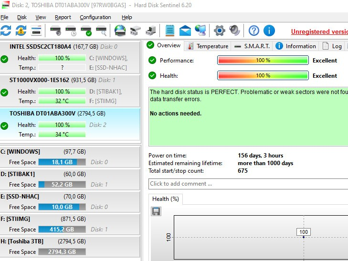Click the computer tower with boxes icon

pos(151,31)
